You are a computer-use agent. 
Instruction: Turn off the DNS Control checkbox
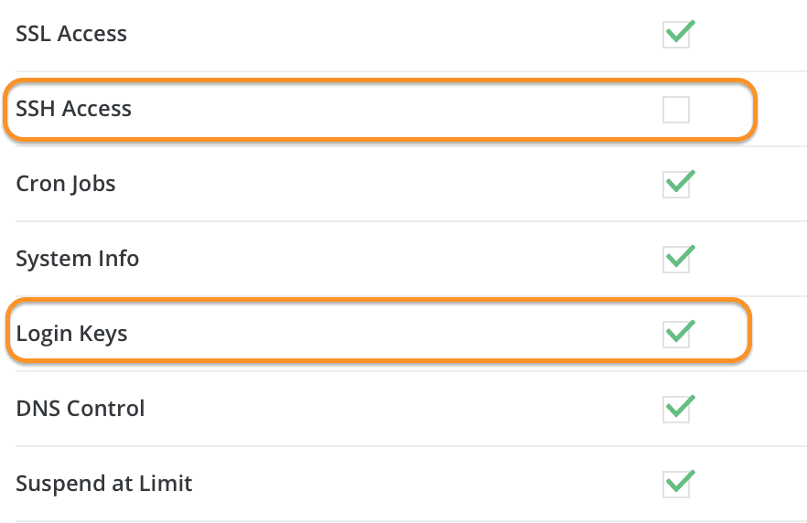coord(676,409)
